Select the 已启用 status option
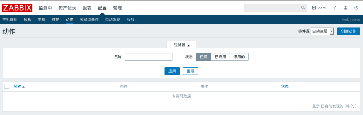 coord(220,57)
